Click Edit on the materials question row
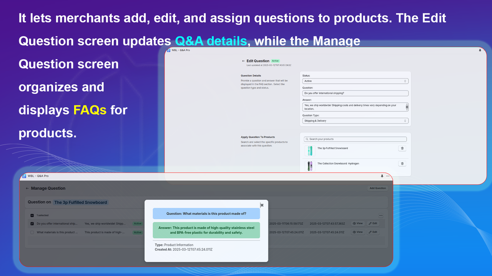 pyautogui.click(x=372, y=232)
